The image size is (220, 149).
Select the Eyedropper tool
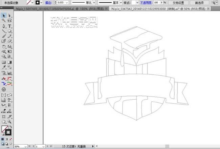tap(4, 67)
